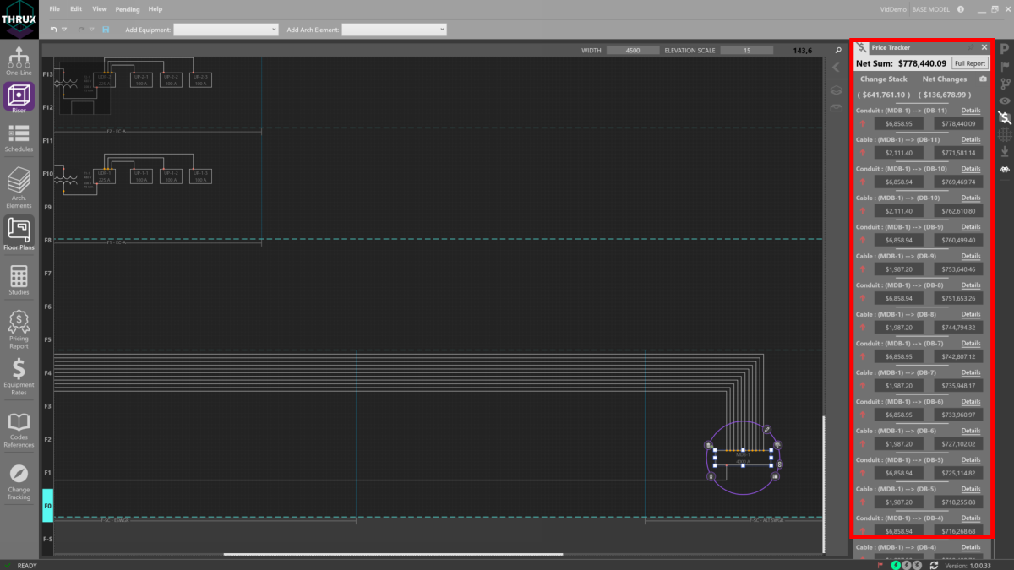The width and height of the screenshot is (1014, 570).
Task: Open the Pending menu
Action: (127, 8)
